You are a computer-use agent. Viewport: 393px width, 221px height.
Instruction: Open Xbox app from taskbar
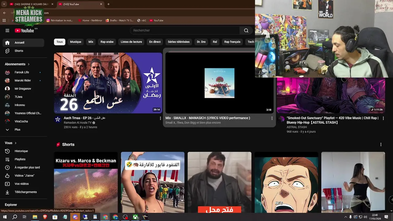[135, 217]
